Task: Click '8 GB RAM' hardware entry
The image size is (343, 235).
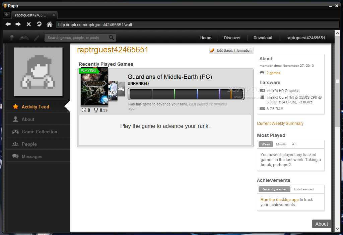Action: tap(275, 109)
